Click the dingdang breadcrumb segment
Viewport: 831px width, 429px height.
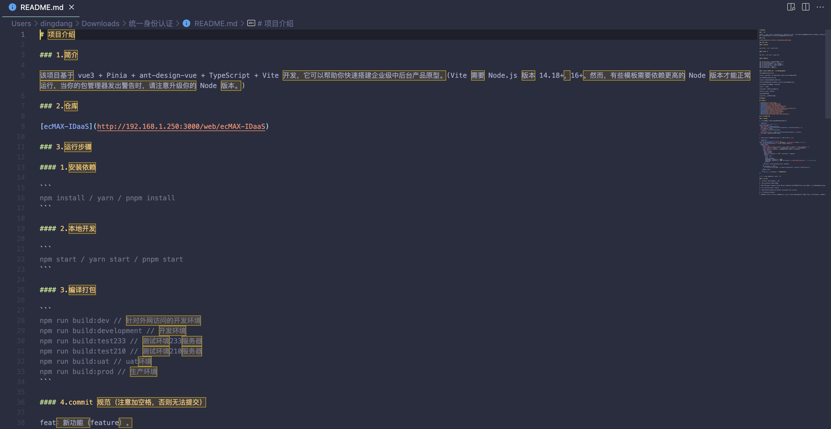56,24
